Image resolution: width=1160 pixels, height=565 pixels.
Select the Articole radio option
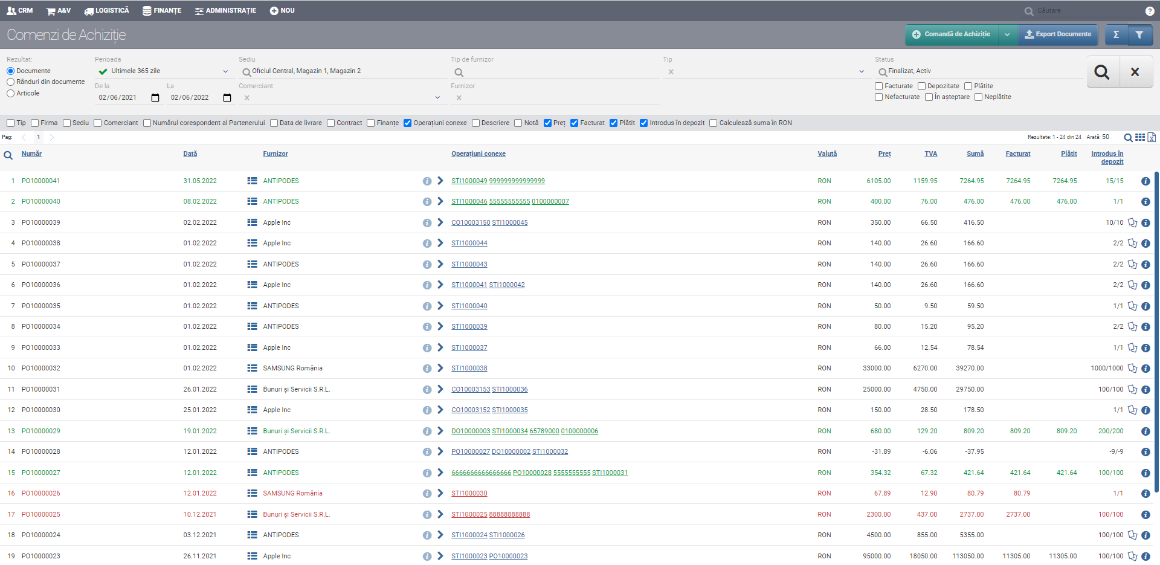pos(10,94)
